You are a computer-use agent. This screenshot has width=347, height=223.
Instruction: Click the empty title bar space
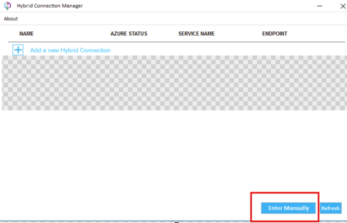click(x=192, y=6)
